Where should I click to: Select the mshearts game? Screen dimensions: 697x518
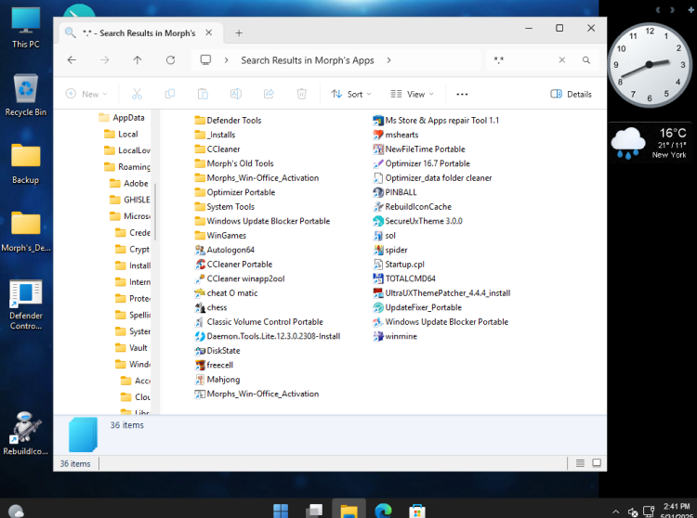tap(396, 135)
